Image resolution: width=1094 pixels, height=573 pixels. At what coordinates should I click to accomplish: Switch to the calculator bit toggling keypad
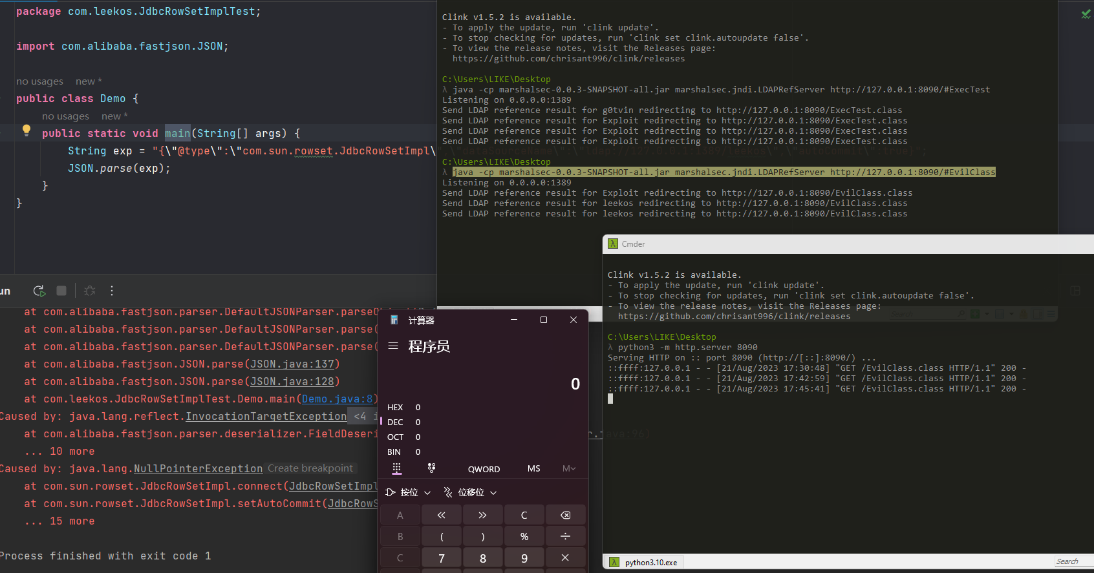(x=431, y=468)
